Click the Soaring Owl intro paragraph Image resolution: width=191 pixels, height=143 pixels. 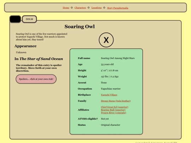tap(41, 37)
